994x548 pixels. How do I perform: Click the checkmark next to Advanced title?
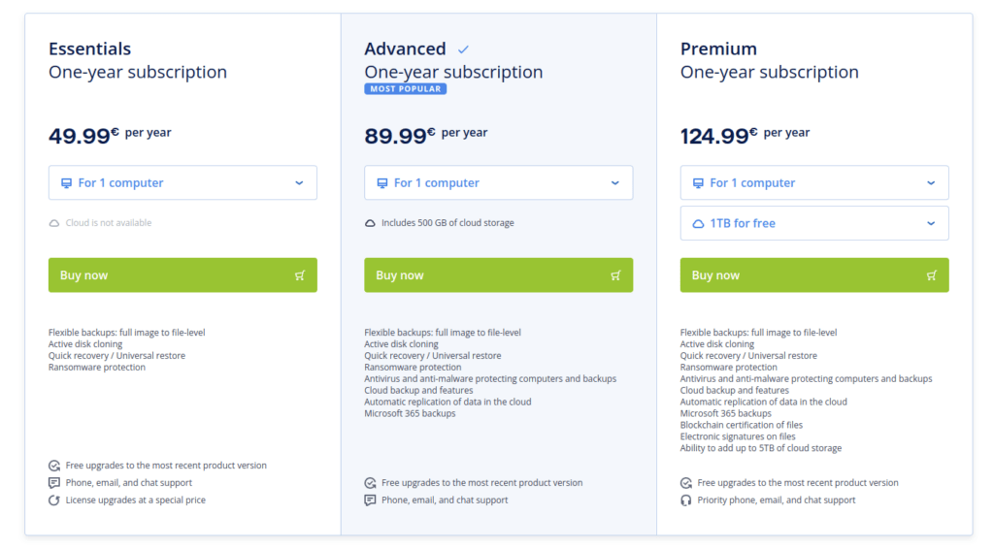coord(463,49)
